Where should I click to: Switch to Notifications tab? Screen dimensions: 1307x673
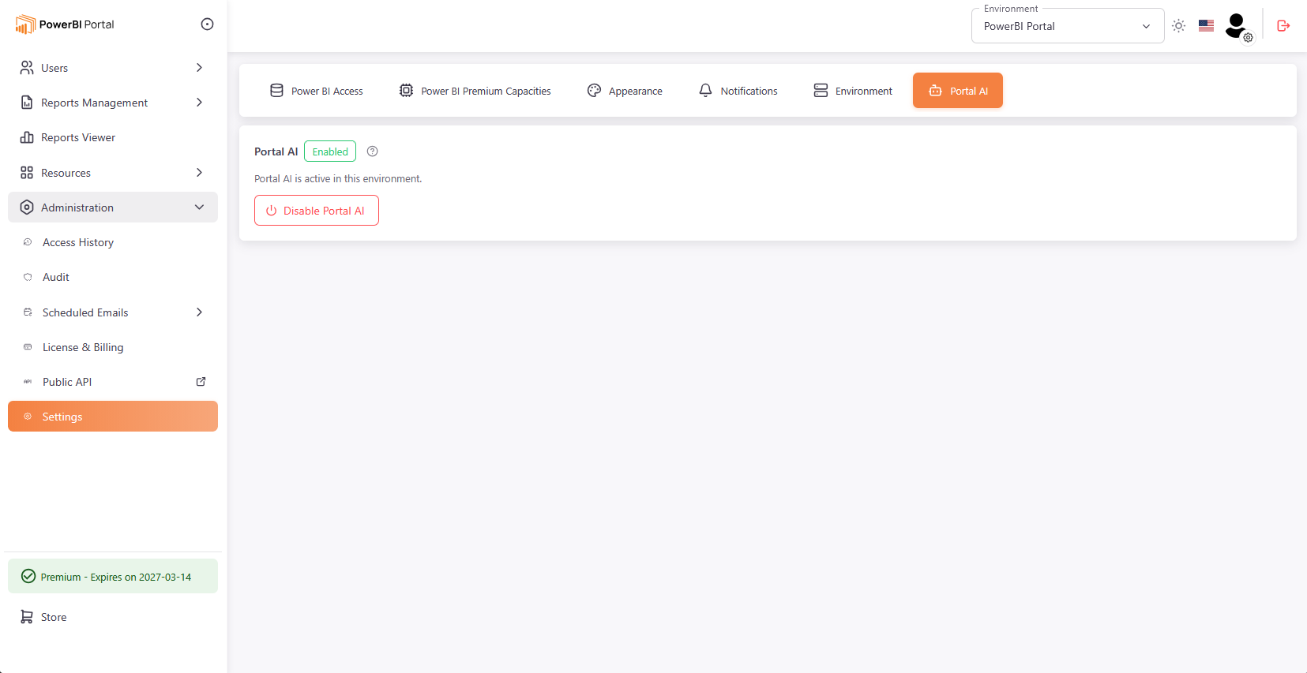click(x=738, y=91)
